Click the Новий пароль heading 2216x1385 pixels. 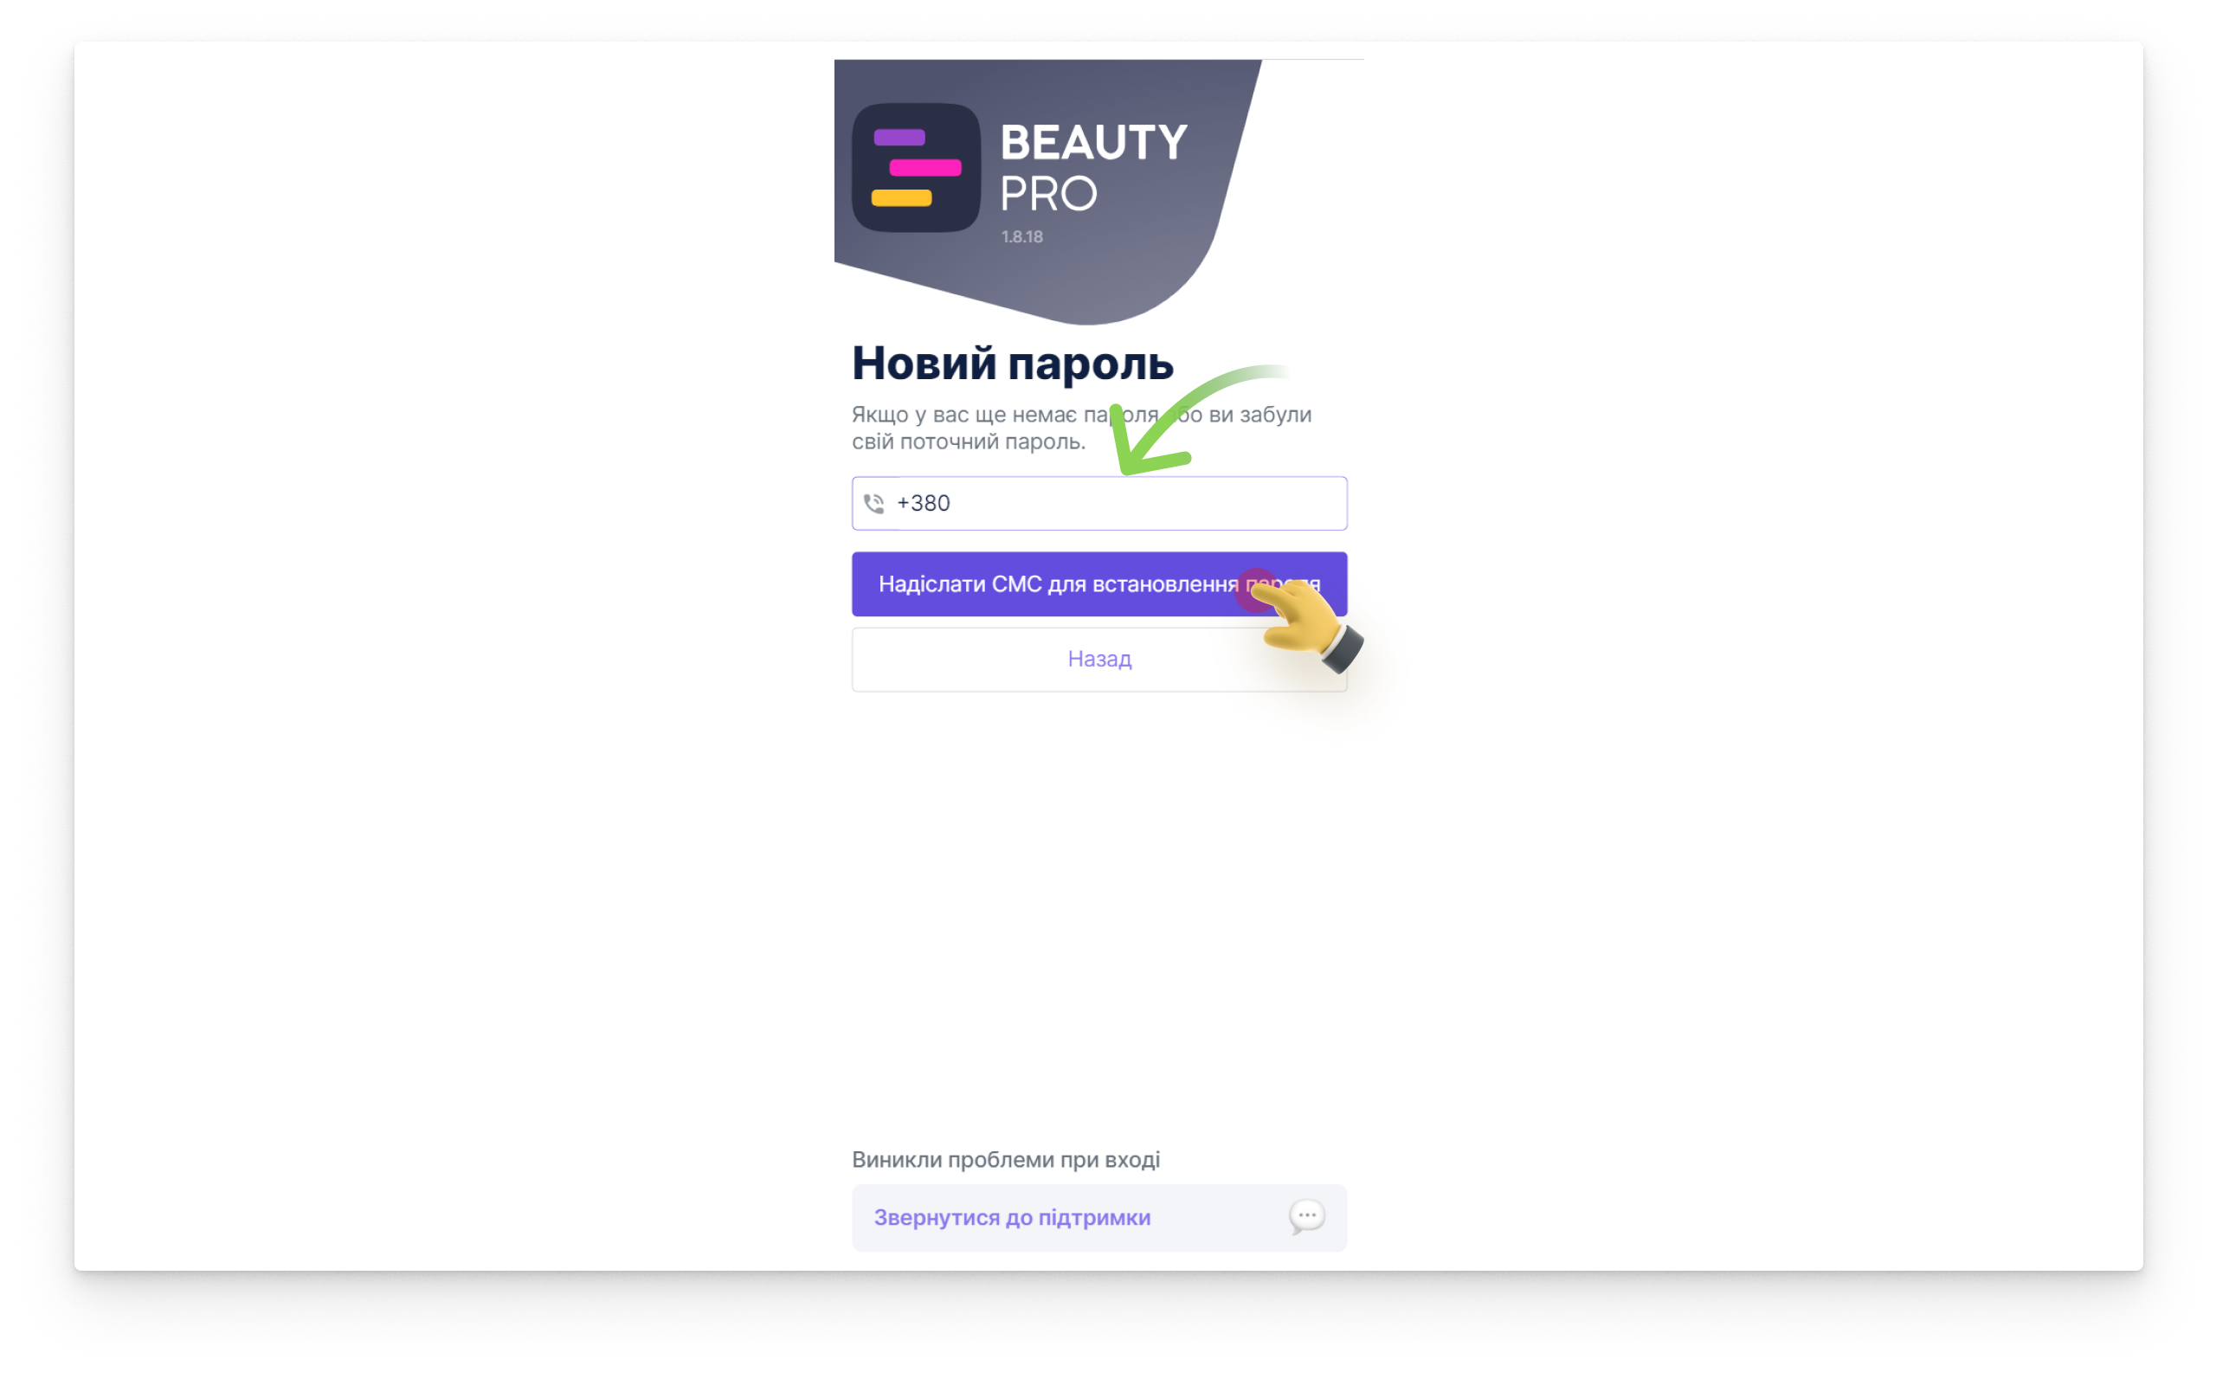[x=1013, y=364]
